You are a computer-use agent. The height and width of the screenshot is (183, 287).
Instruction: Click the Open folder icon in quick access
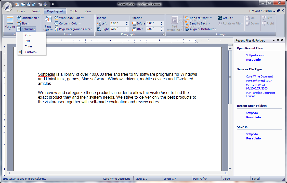coord(23,4)
